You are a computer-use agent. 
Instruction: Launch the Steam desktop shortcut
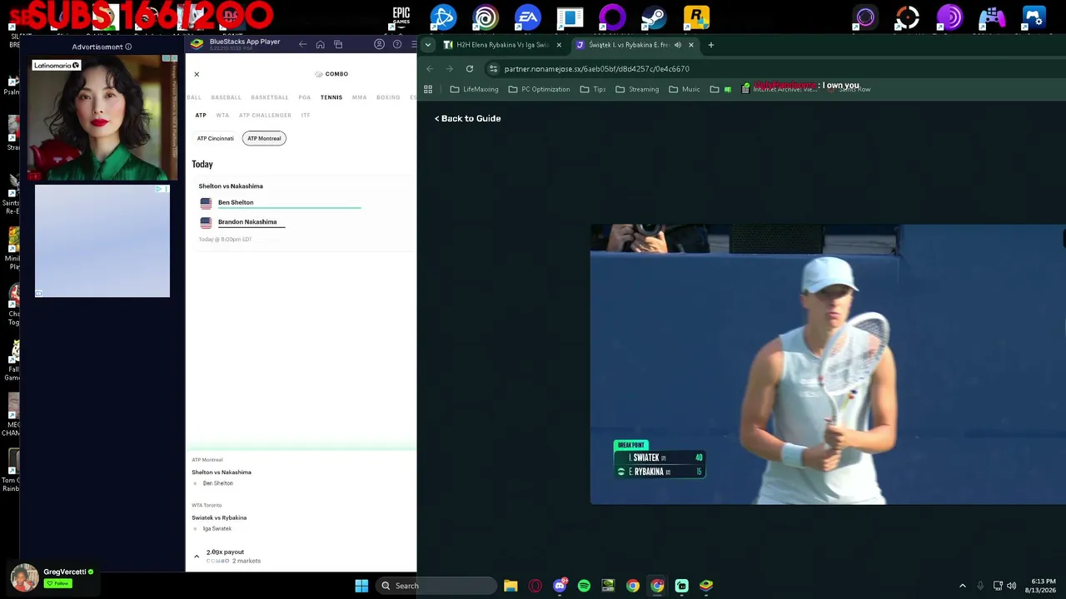[654, 17]
